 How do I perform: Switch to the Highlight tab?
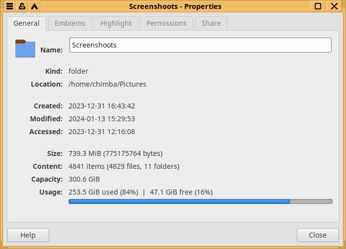116,23
